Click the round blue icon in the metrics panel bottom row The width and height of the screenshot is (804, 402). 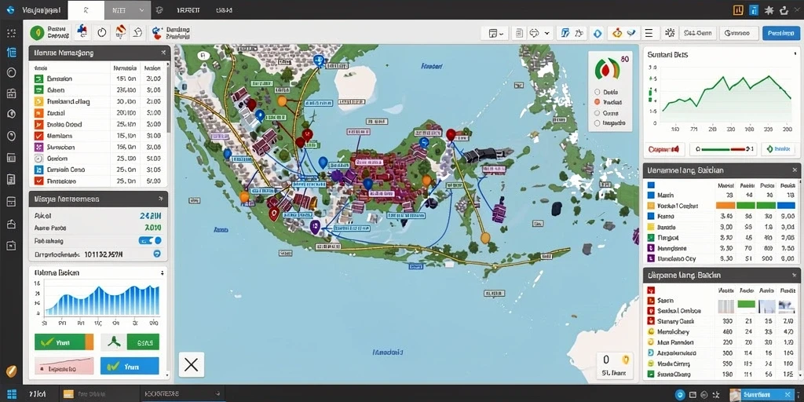pos(157,254)
